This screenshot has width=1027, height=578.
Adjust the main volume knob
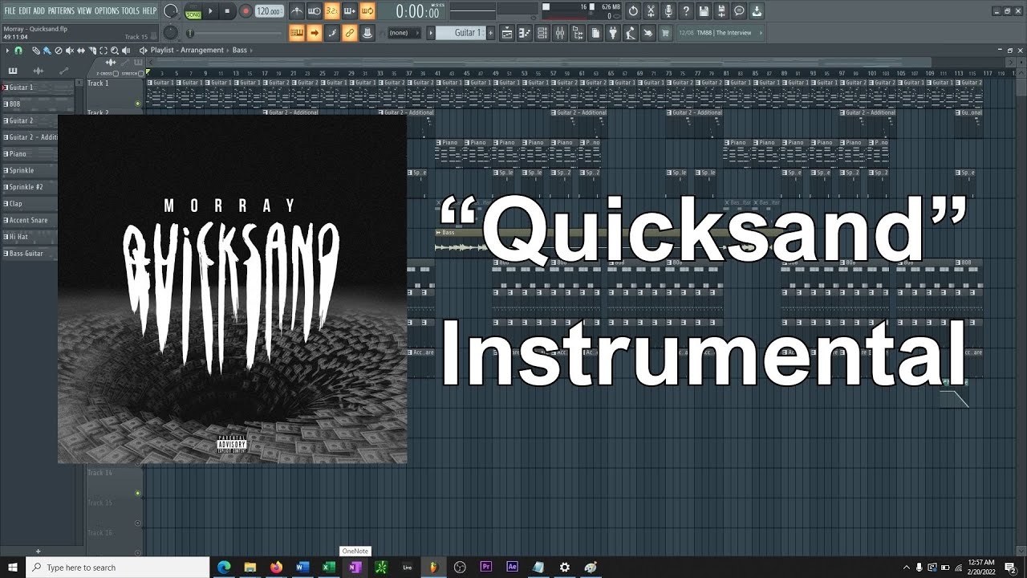tap(171, 11)
